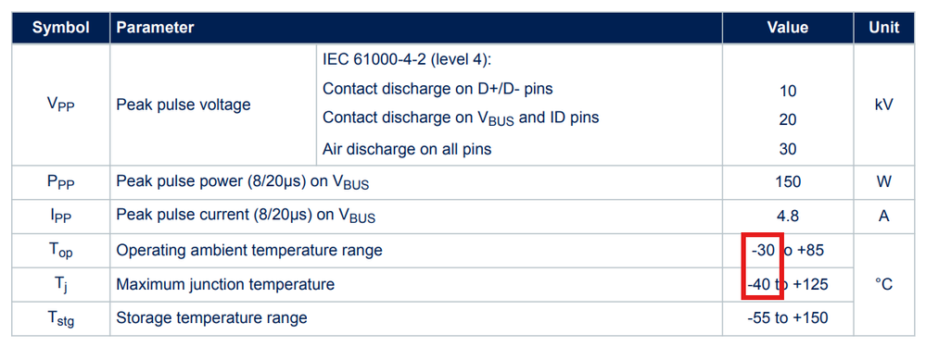Click Air discharge on all pins
This screenshot has height=347, width=926.
(407, 149)
